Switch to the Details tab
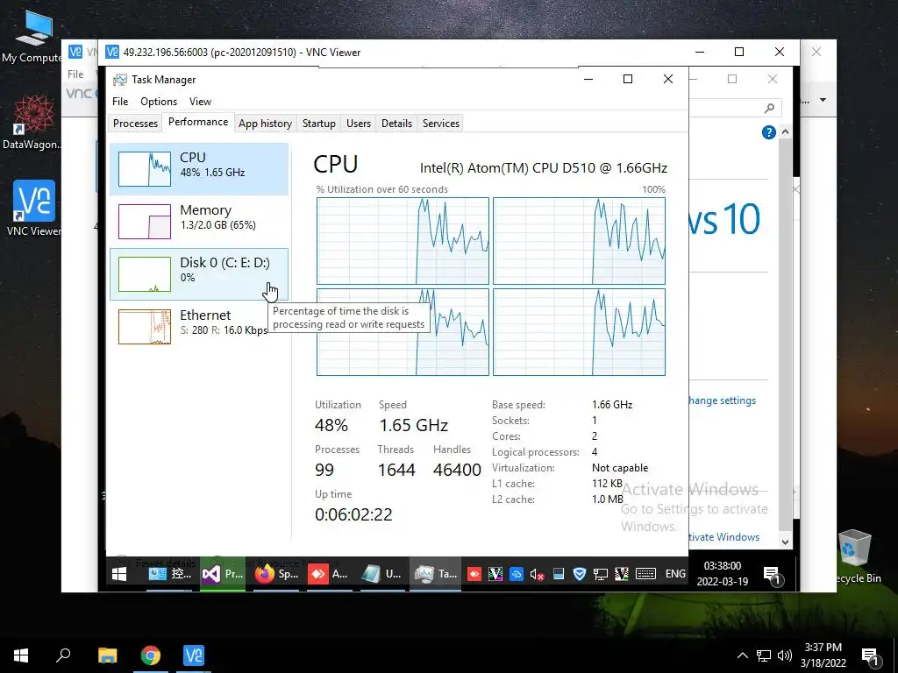The width and height of the screenshot is (898, 673). click(396, 123)
